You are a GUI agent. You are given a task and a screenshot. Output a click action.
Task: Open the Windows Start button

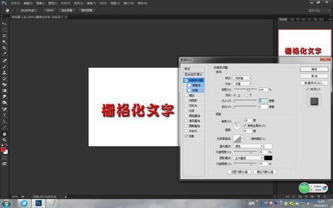6,204
